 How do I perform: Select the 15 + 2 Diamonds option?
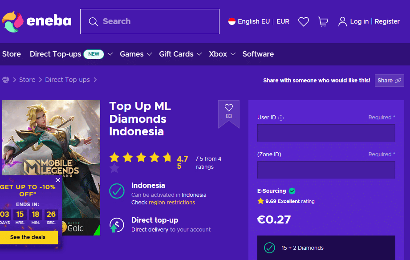coord(326,248)
